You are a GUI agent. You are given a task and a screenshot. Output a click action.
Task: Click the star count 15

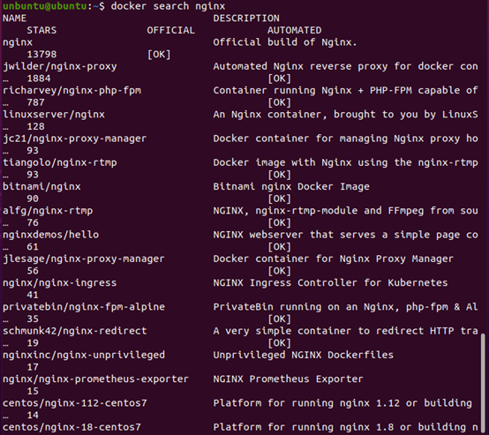tap(33, 391)
